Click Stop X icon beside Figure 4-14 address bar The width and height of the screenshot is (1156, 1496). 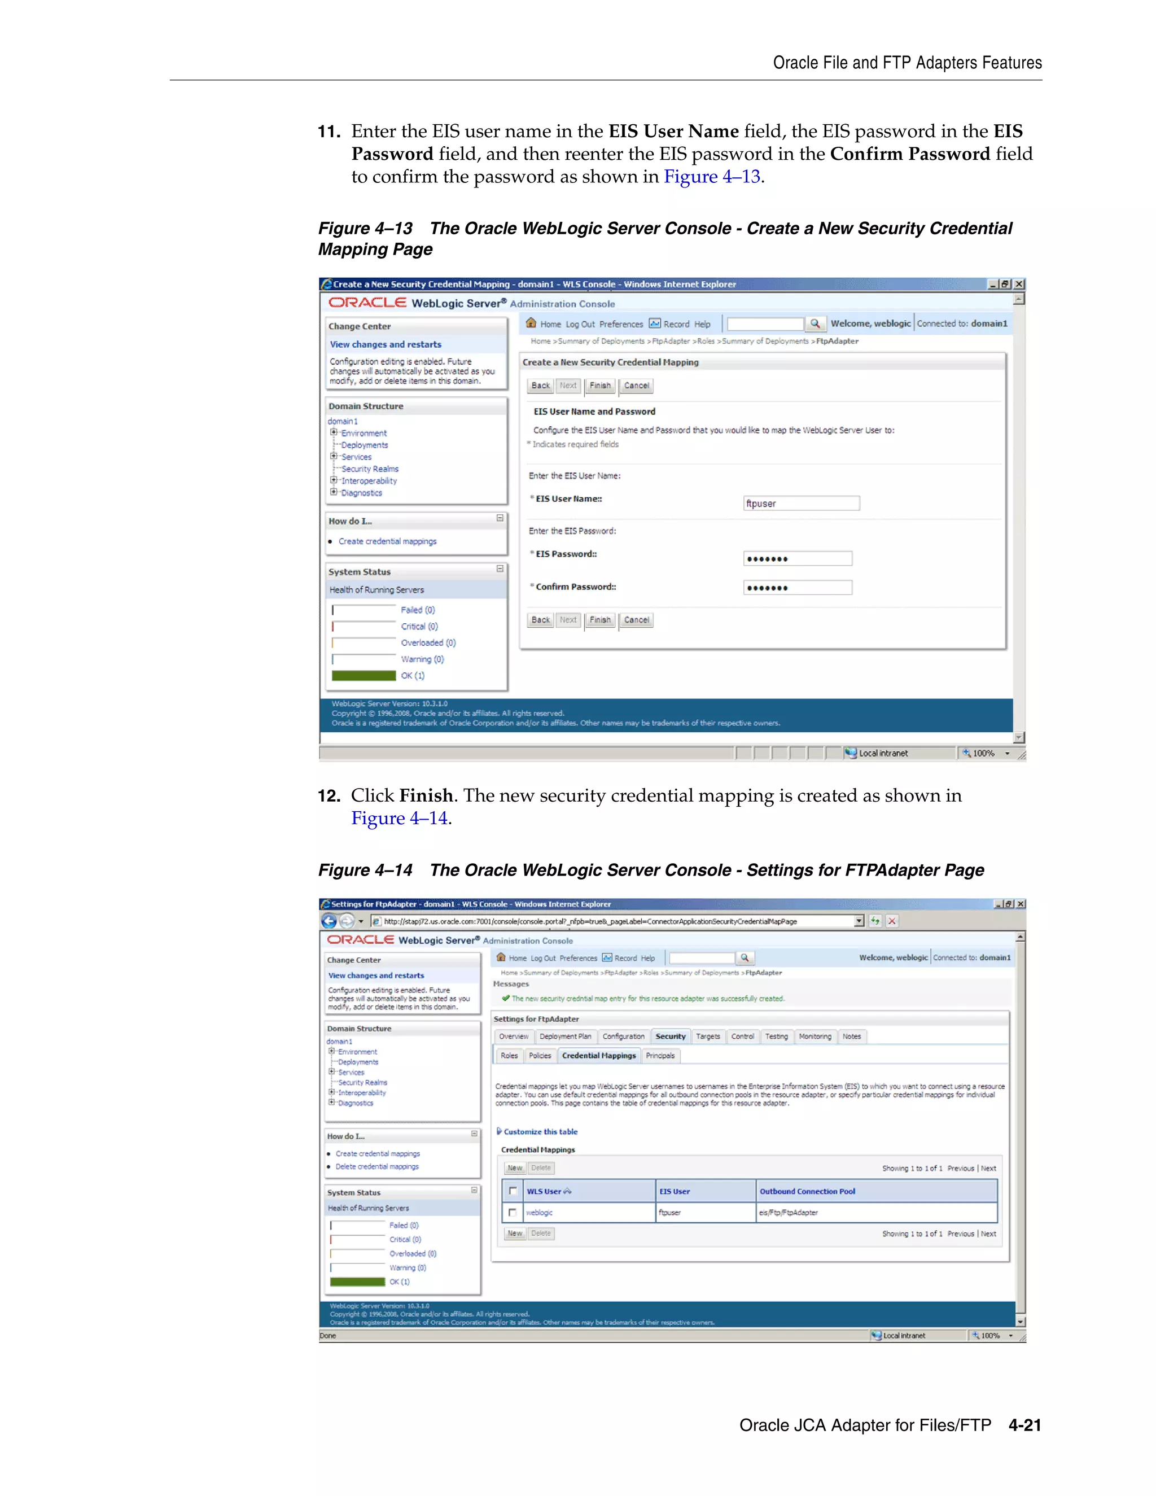pos(892,921)
